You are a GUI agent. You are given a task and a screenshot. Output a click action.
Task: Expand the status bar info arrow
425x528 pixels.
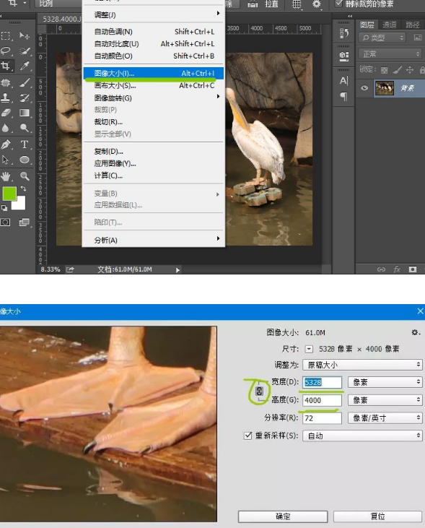pos(178,269)
